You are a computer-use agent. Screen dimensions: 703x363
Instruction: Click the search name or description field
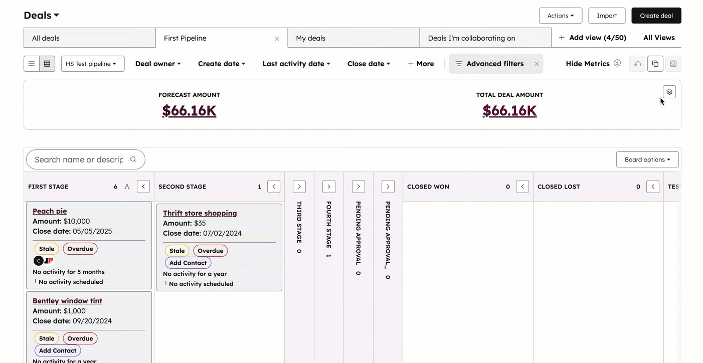click(x=75, y=159)
